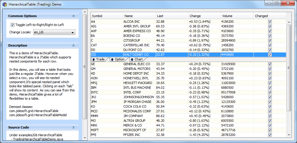The width and height of the screenshot is (297, 143).
Task: Click the table vertical scrollbar thumb
Action: [x=289, y=68]
